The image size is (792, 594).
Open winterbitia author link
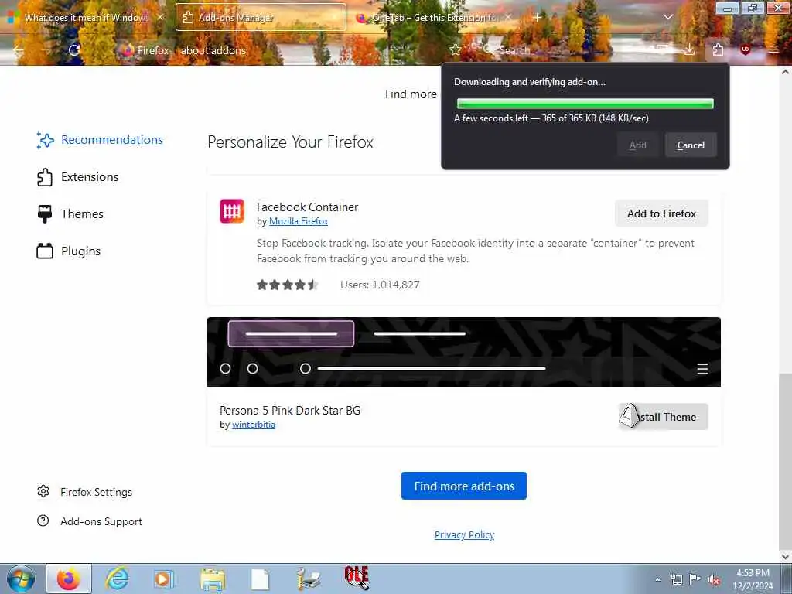pyautogui.click(x=254, y=425)
